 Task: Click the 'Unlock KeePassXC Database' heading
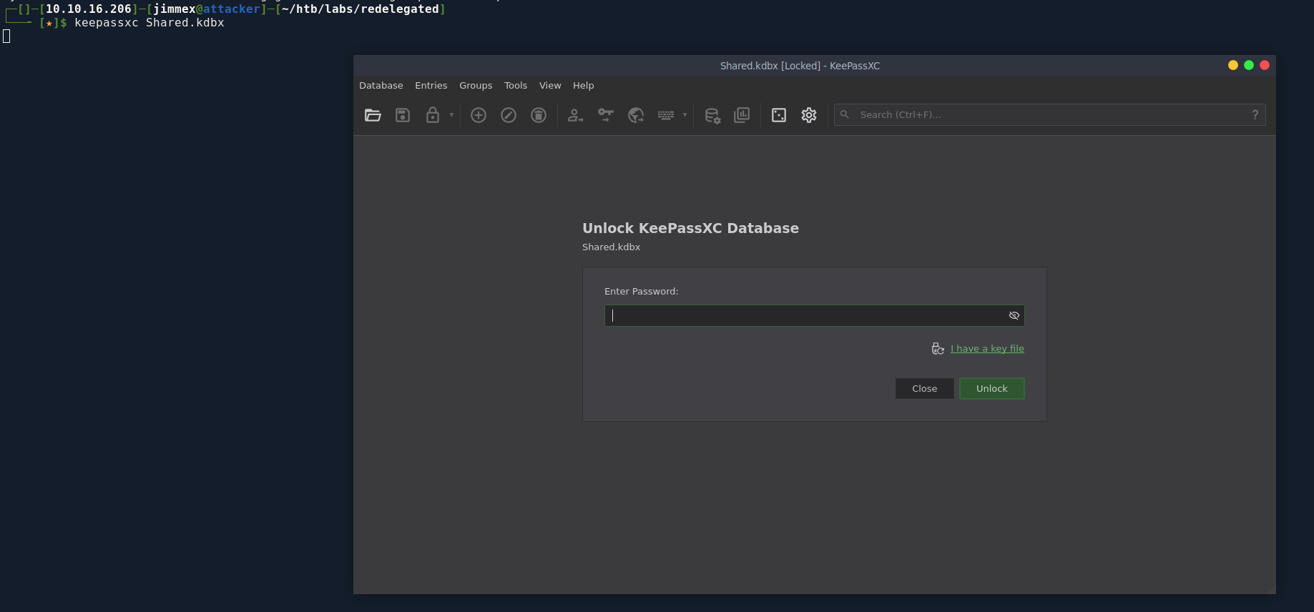[690, 228]
